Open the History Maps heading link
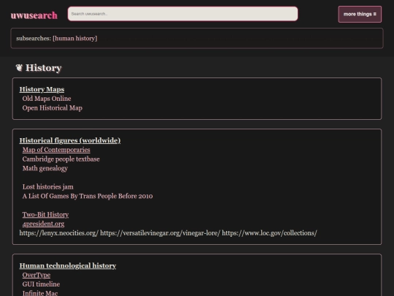 point(42,89)
